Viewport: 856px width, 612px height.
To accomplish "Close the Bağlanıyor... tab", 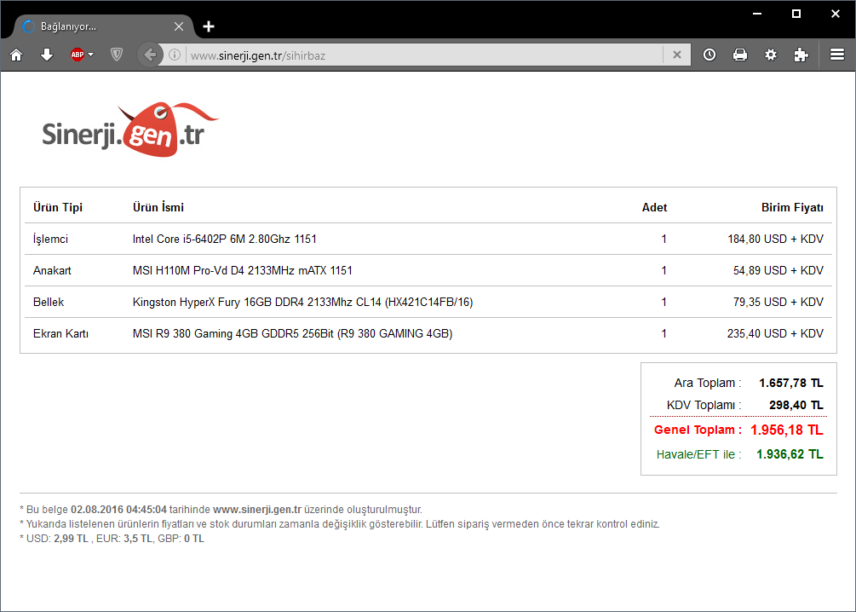I will click(x=179, y=26).
